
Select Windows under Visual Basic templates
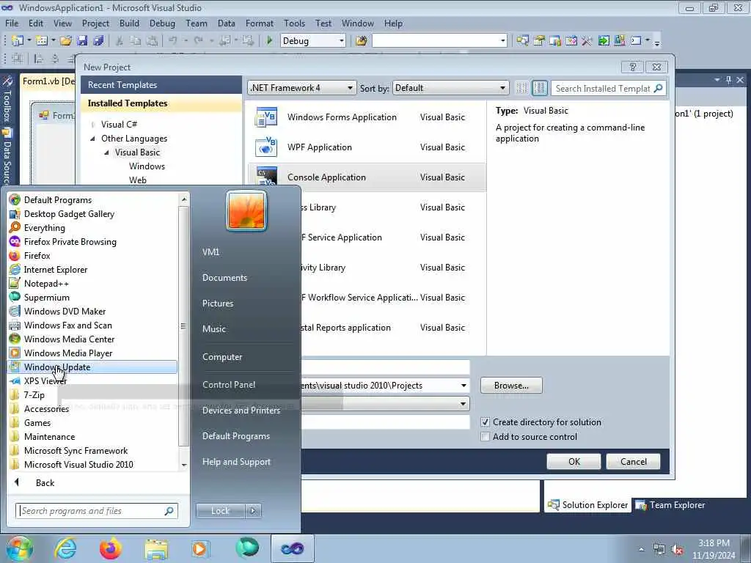(x=147, y=166)
